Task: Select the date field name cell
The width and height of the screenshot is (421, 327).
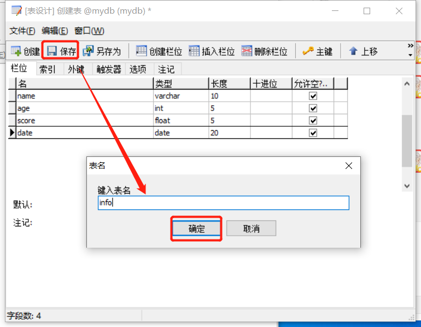Action: [x=85, y=133]
